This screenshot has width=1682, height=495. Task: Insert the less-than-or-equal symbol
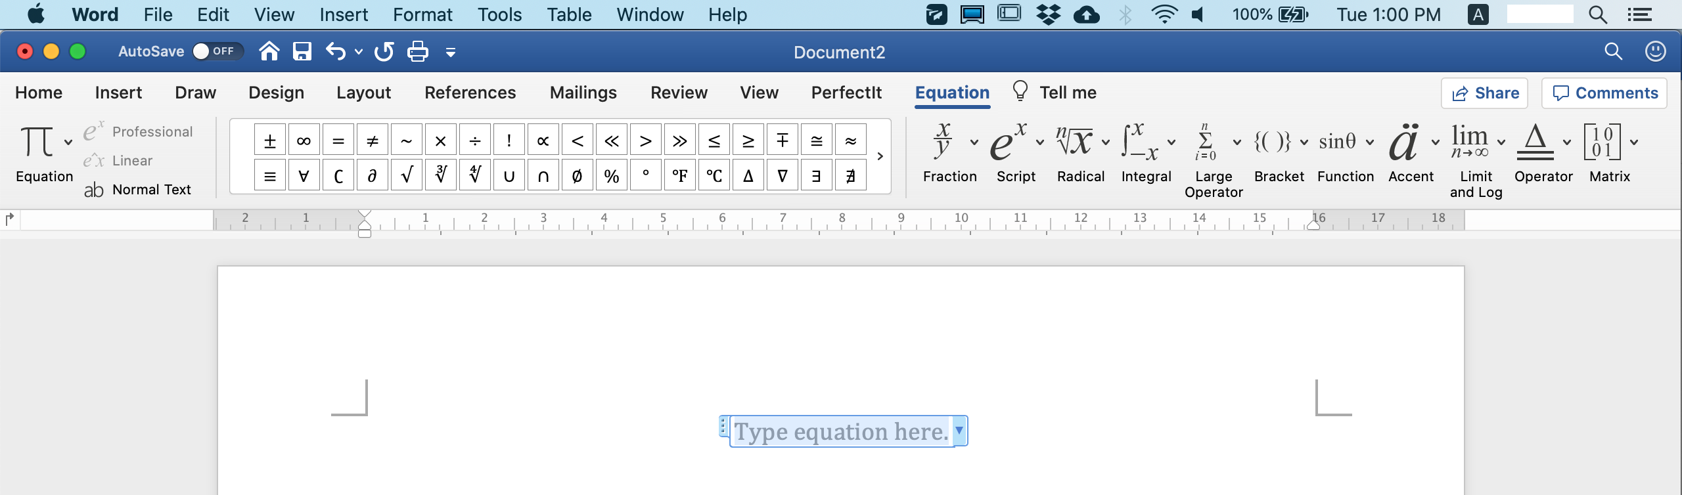click(714, 140)
